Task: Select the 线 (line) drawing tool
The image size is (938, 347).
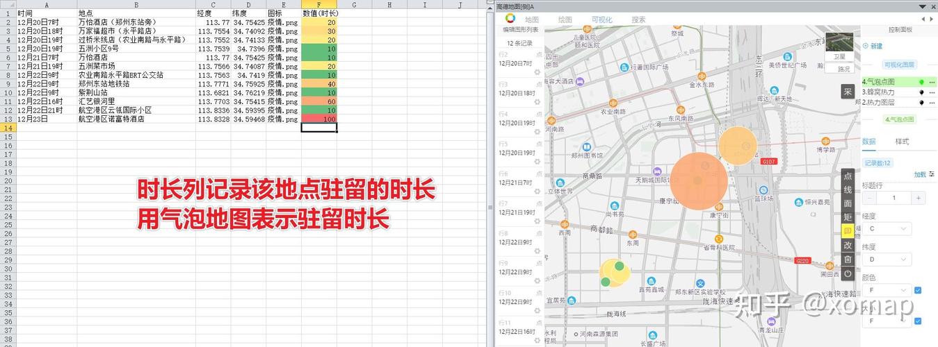Action: click(848, 190)
